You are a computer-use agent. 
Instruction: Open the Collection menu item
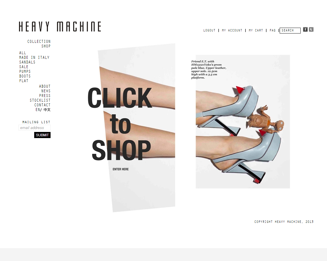coord(39,42)
